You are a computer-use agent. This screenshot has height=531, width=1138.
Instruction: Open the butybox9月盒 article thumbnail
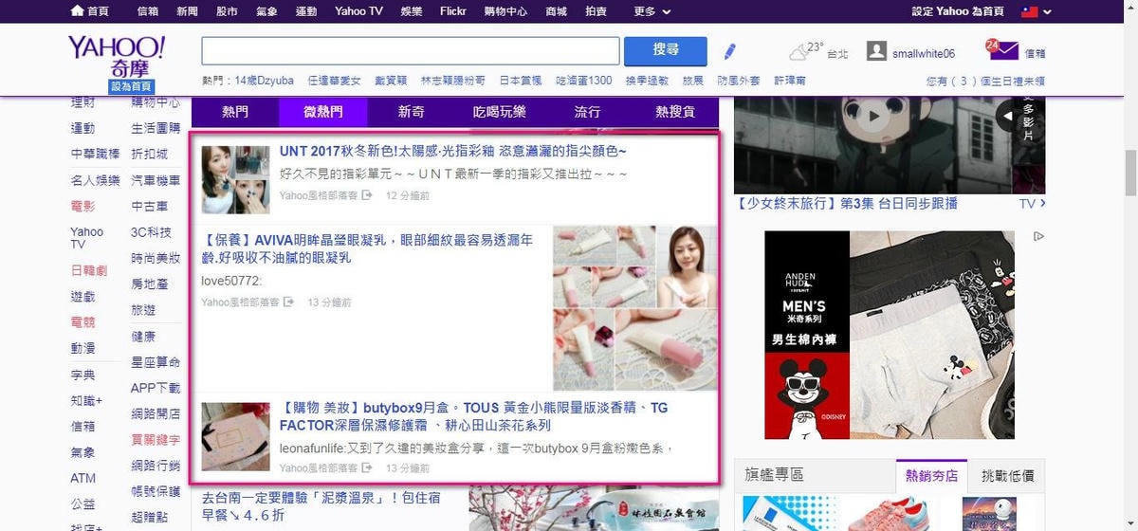235,436
